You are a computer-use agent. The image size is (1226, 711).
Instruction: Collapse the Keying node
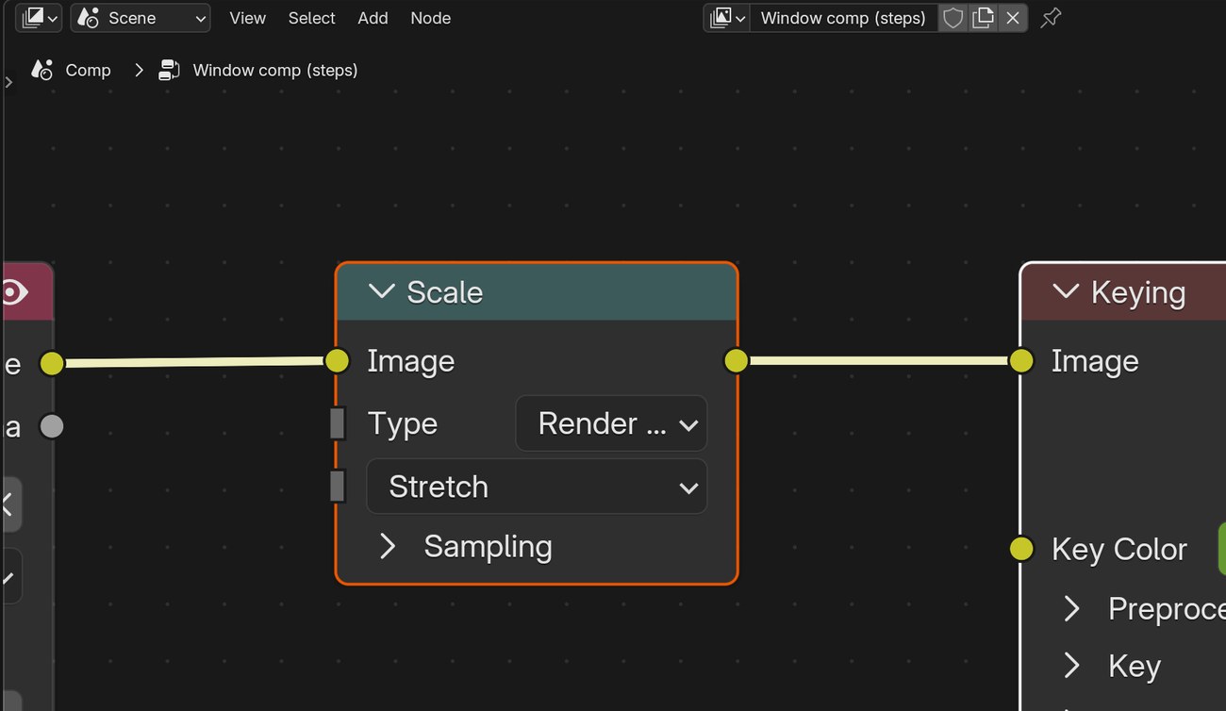point(1066,291)
